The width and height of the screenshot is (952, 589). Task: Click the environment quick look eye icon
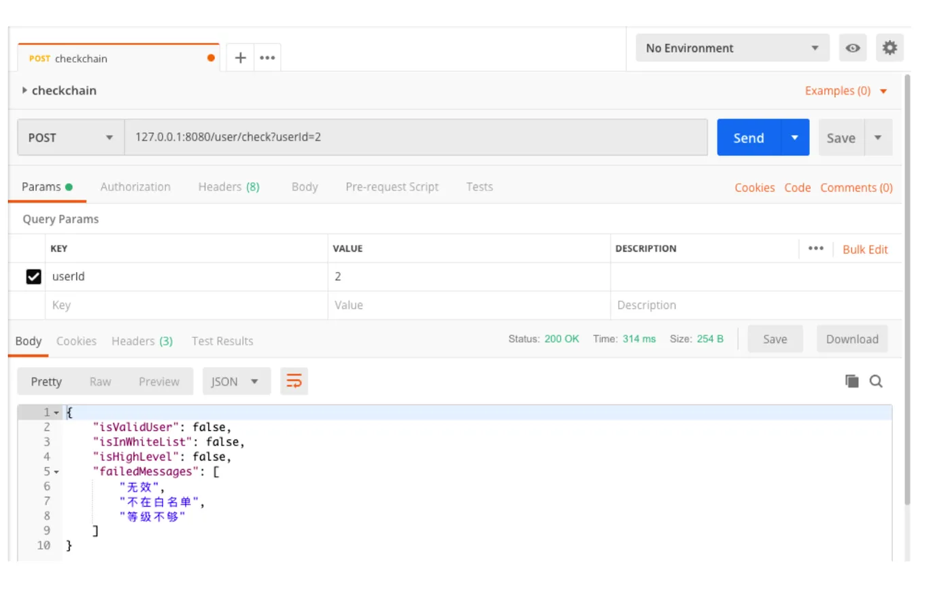click(853, 48)
